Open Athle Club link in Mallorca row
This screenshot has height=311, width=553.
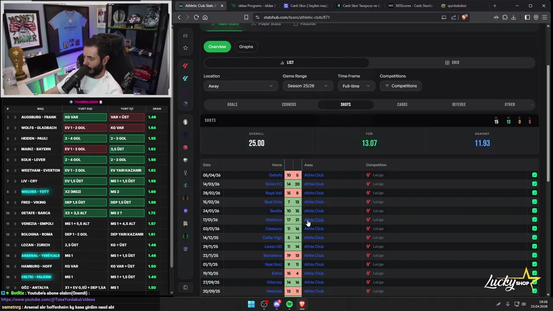point(314,220)
